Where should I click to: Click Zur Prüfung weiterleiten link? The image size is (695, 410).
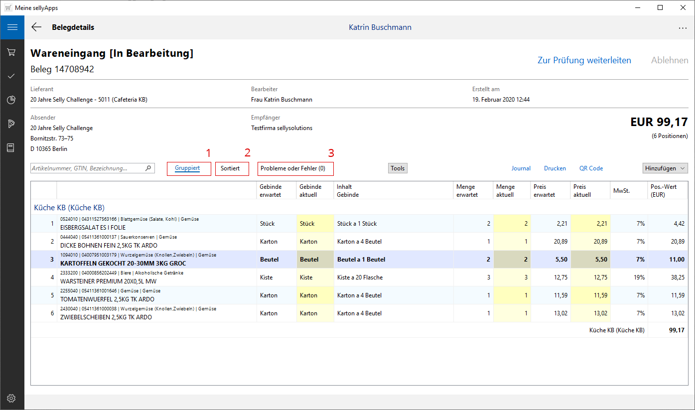click(584, 60)
